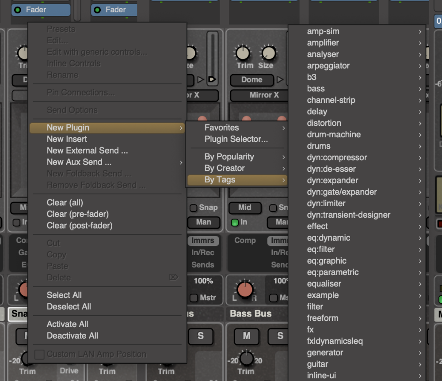Screen dimensions: 442x381
Task: Click the Sends label
Action: 203,265
